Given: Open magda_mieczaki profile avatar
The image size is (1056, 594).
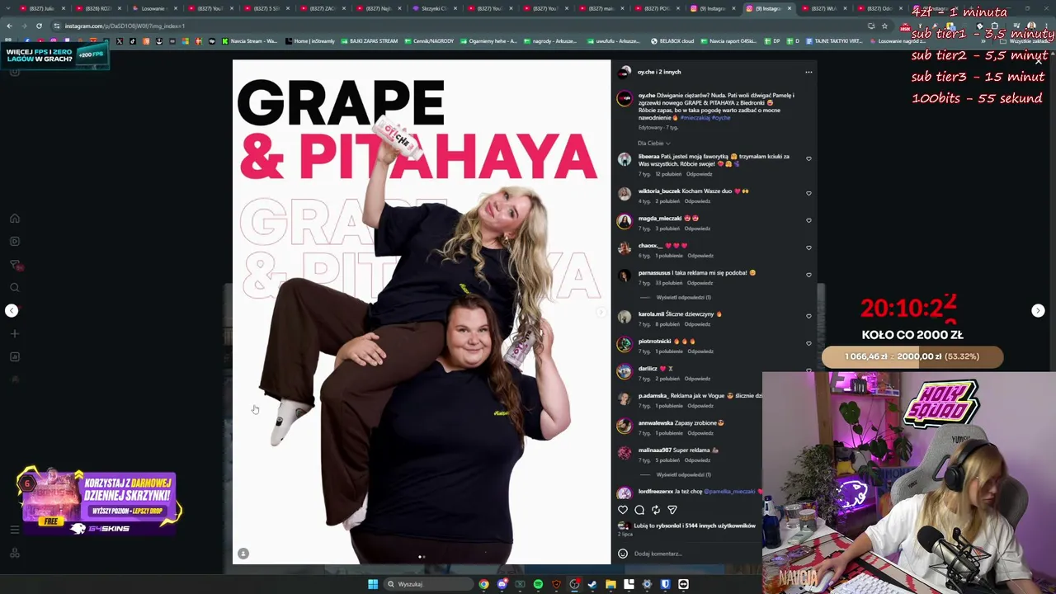Looking at the screenshot, I should pyautogui.click(x=625, y=221).
